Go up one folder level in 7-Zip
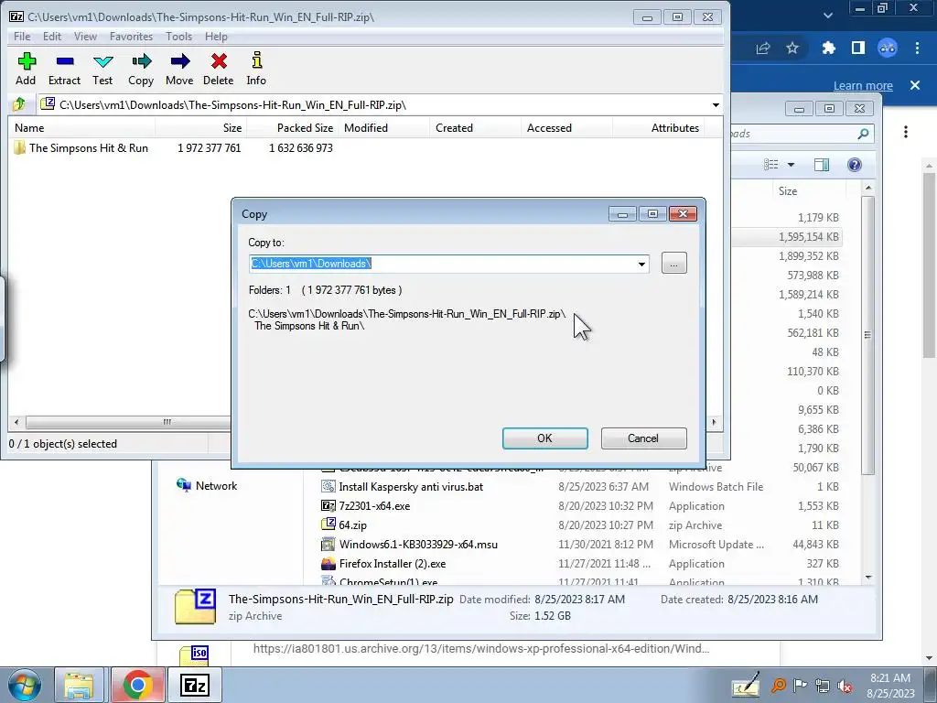 (x=19, y=104)
